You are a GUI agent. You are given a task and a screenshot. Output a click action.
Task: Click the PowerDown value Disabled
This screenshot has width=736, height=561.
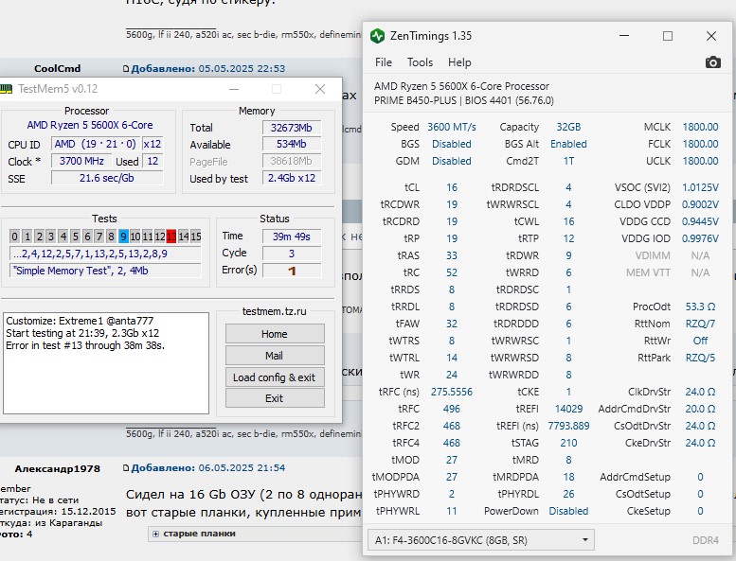point(568,511)
